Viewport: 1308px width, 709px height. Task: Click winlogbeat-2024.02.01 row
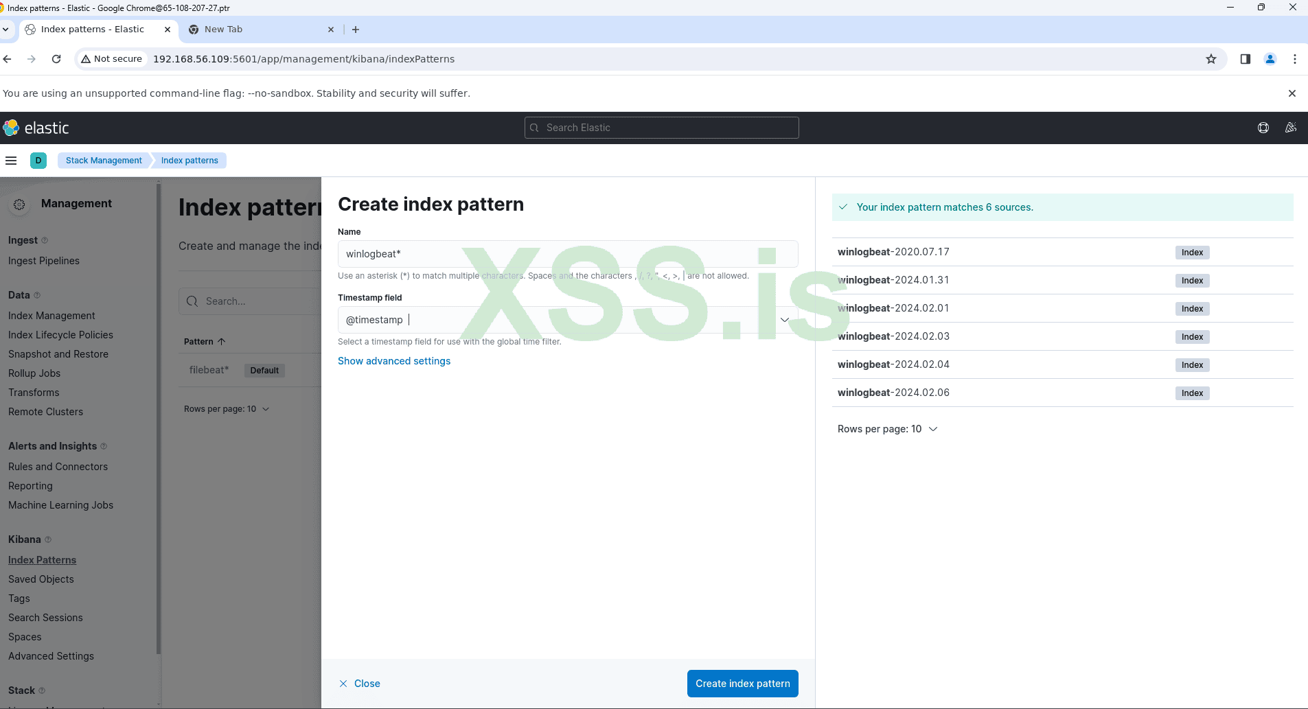pyautogui.click(x=1063, y=308)
